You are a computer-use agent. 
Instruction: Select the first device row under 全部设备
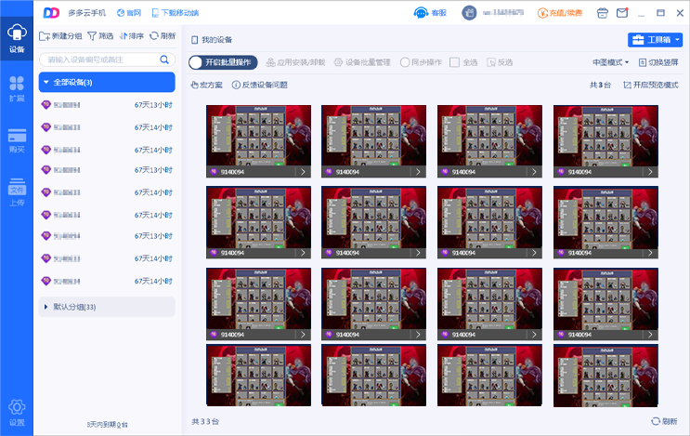point(107,105)
